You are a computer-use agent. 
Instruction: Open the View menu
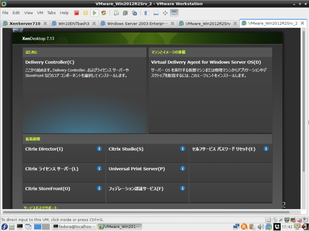28,13
